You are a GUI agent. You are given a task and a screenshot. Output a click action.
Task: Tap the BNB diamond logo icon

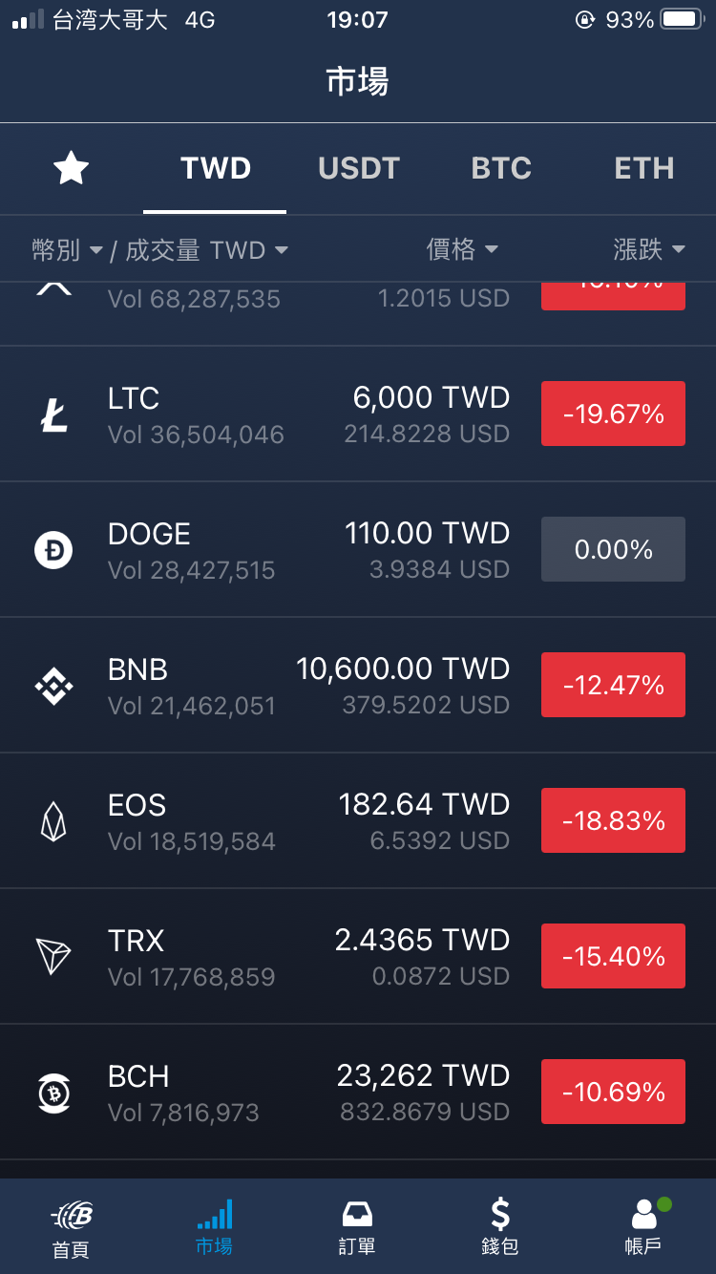pos(53,687)
